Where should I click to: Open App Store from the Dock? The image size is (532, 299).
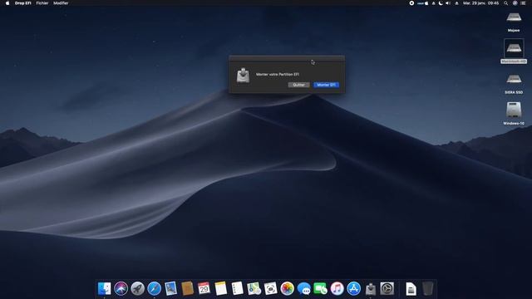(x=353, y=288)
